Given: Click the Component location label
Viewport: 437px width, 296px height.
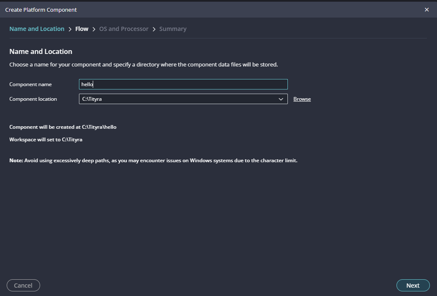Looking at the screenshot, I should (x=33, y=99).
